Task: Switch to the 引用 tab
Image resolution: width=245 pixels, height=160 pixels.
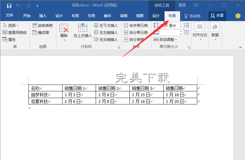Action: [91, 16]
